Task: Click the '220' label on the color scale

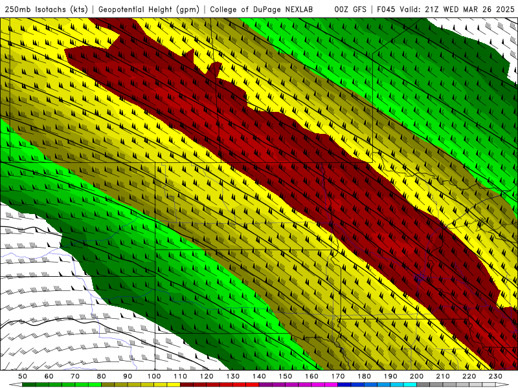Action: click(469, 376)
